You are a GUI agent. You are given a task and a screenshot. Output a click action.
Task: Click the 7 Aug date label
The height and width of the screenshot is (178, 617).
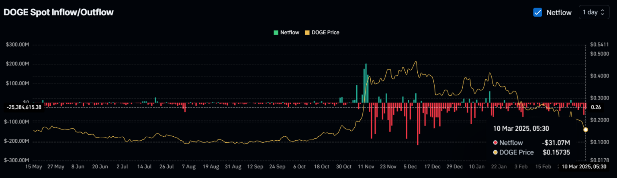(188, 166)
